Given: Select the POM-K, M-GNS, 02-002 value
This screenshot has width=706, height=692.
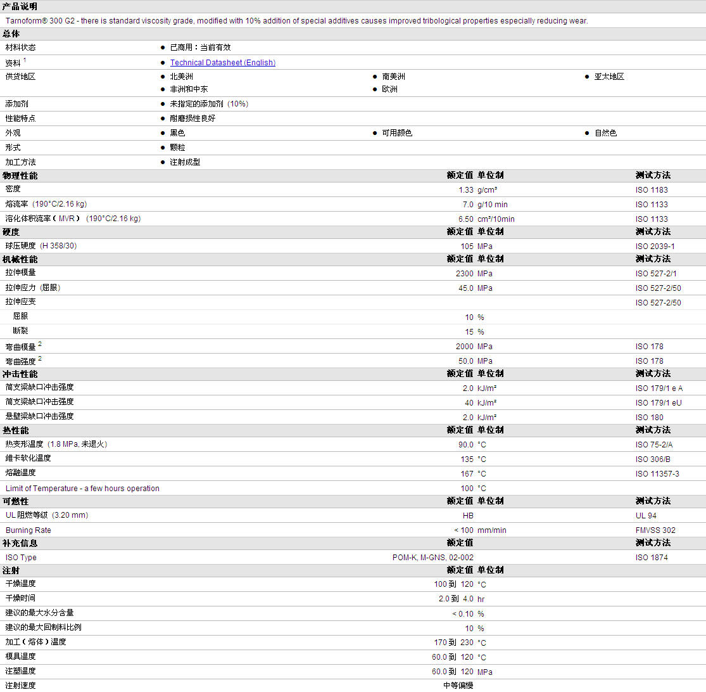Looking at the screenshot, I should click(432, 557).
